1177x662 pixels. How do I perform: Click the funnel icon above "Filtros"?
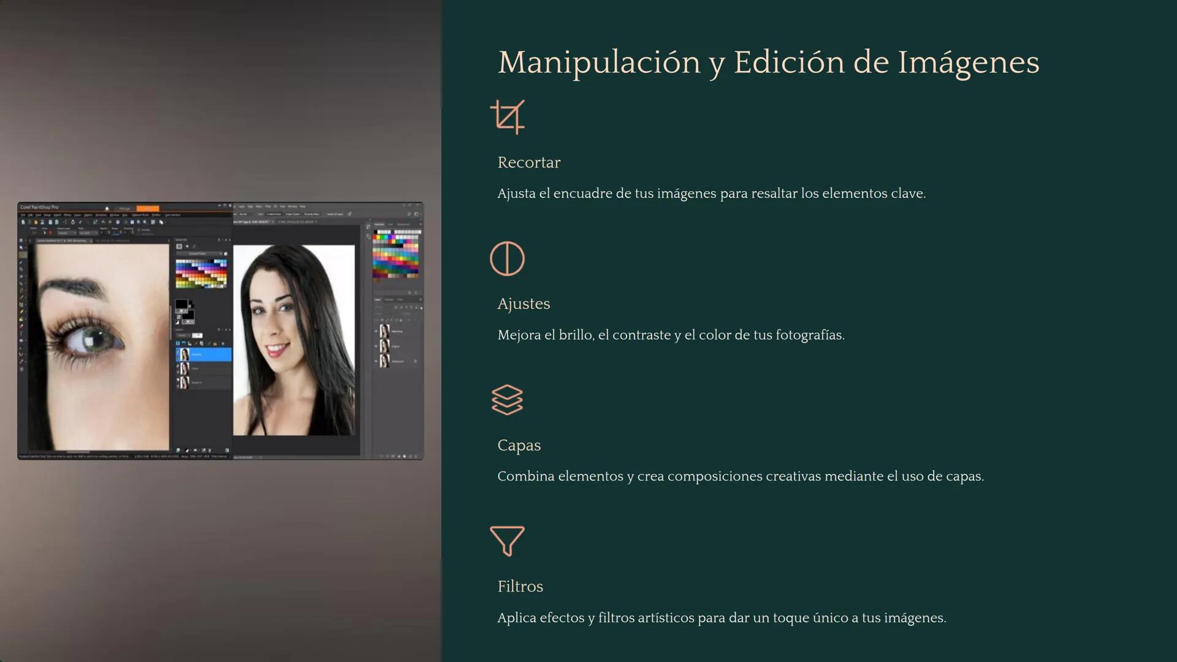pyautogui.click(x=506, y=542)
